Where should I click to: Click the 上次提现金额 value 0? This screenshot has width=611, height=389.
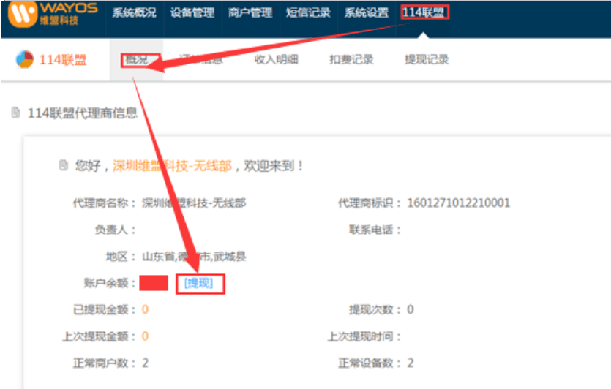click(x=145, y=336)
